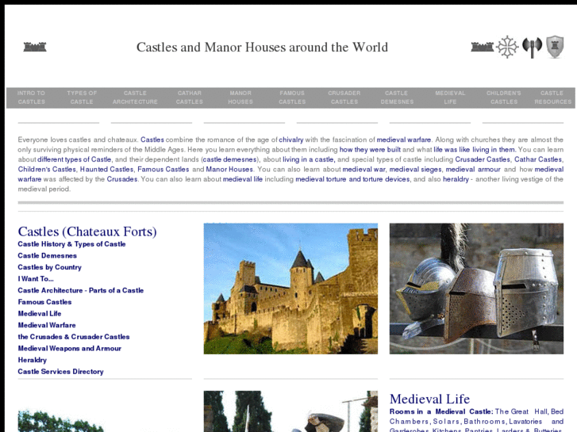Open the Cathar Castles menu
This screenshot has height=432, width=577.
189,97
